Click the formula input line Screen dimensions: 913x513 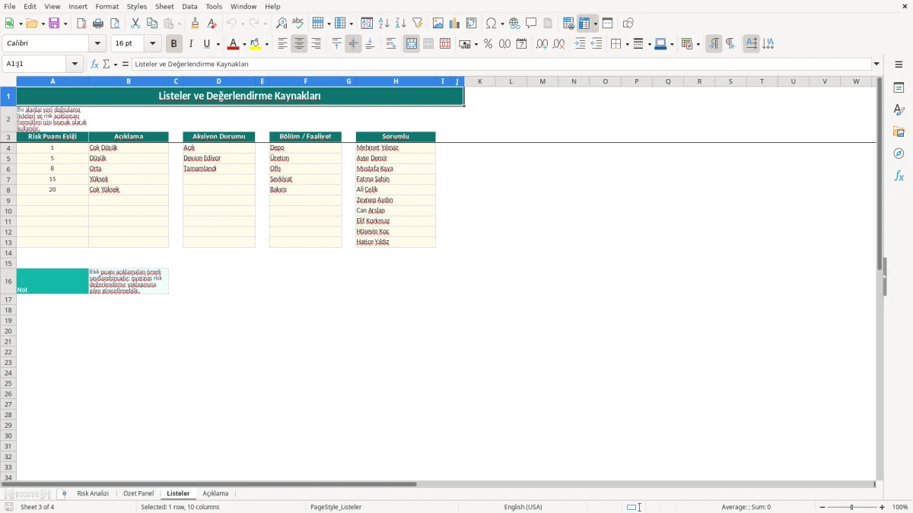[501, 64]
